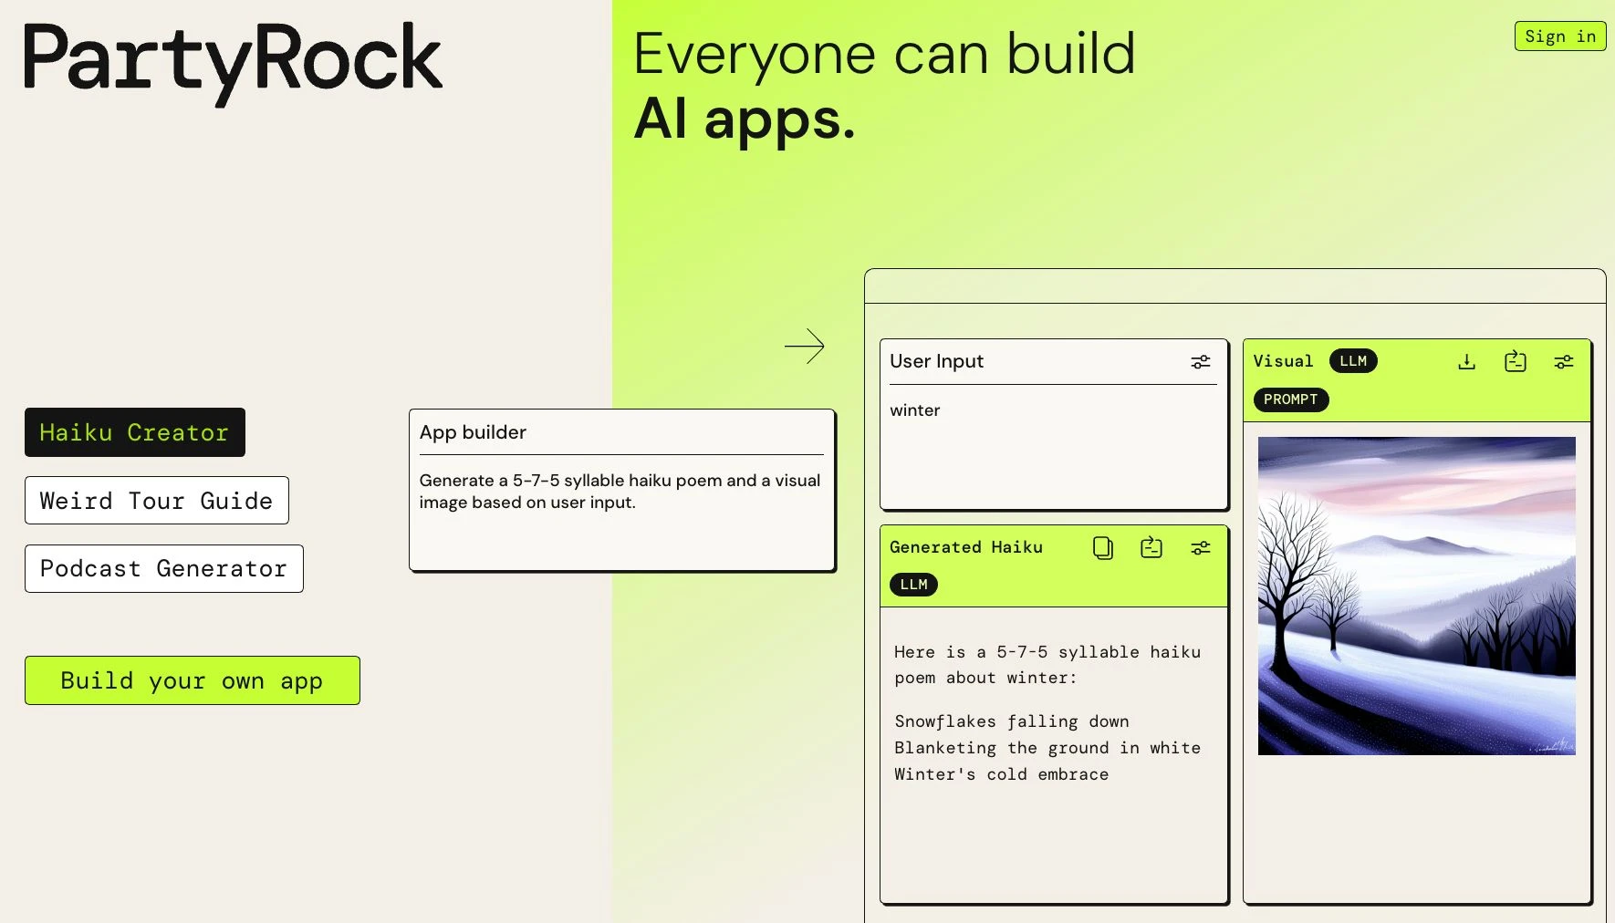
Task: Copy the Generated Haiku text icon
Action: tap(1103, 547)
